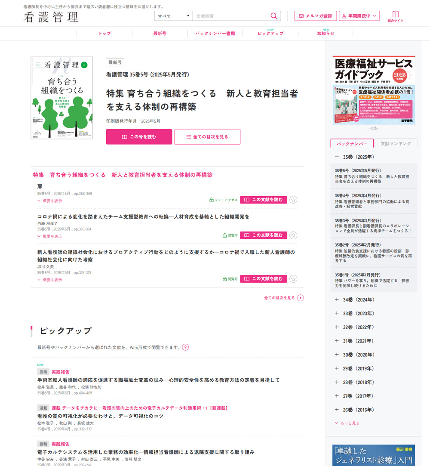Switch to the バックナンバー tab
Image resolution: width=430 pixels, height=466 pixels.
click(x=352, y=144)
